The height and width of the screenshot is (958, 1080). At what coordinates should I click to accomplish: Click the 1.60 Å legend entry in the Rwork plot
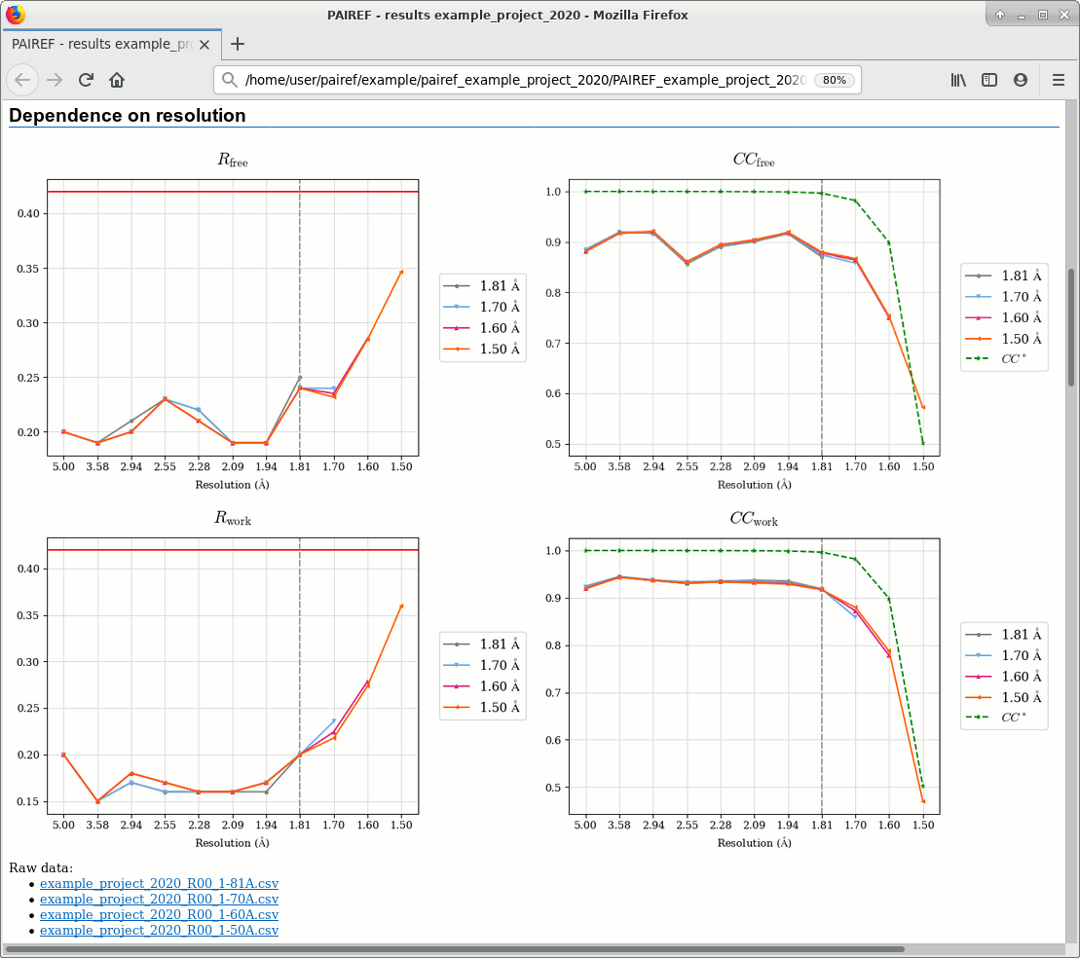(x=482, y=686)
